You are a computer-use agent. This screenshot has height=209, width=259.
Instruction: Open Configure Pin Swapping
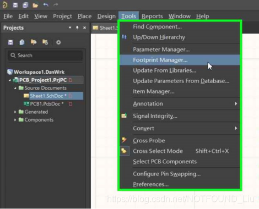(x=180, y=174)
